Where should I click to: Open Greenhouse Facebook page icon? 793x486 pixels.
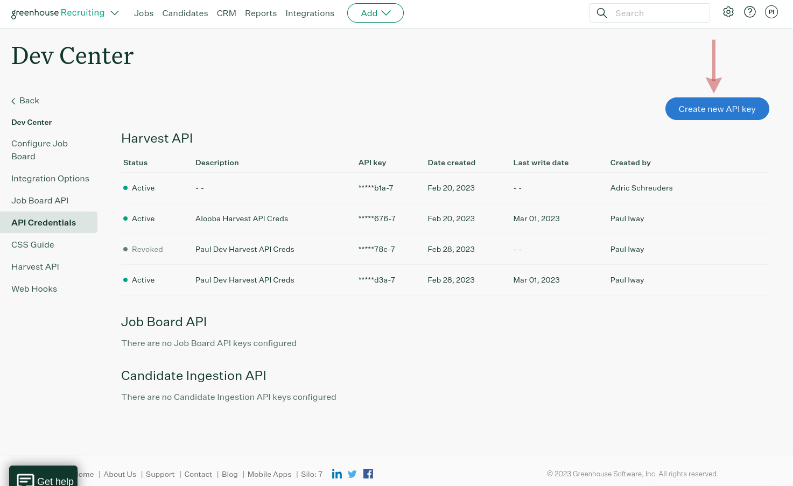tap(368, 474)
